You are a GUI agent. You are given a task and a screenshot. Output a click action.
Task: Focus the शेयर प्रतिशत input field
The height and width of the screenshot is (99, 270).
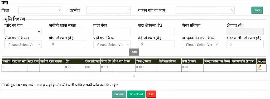[201, 32]
